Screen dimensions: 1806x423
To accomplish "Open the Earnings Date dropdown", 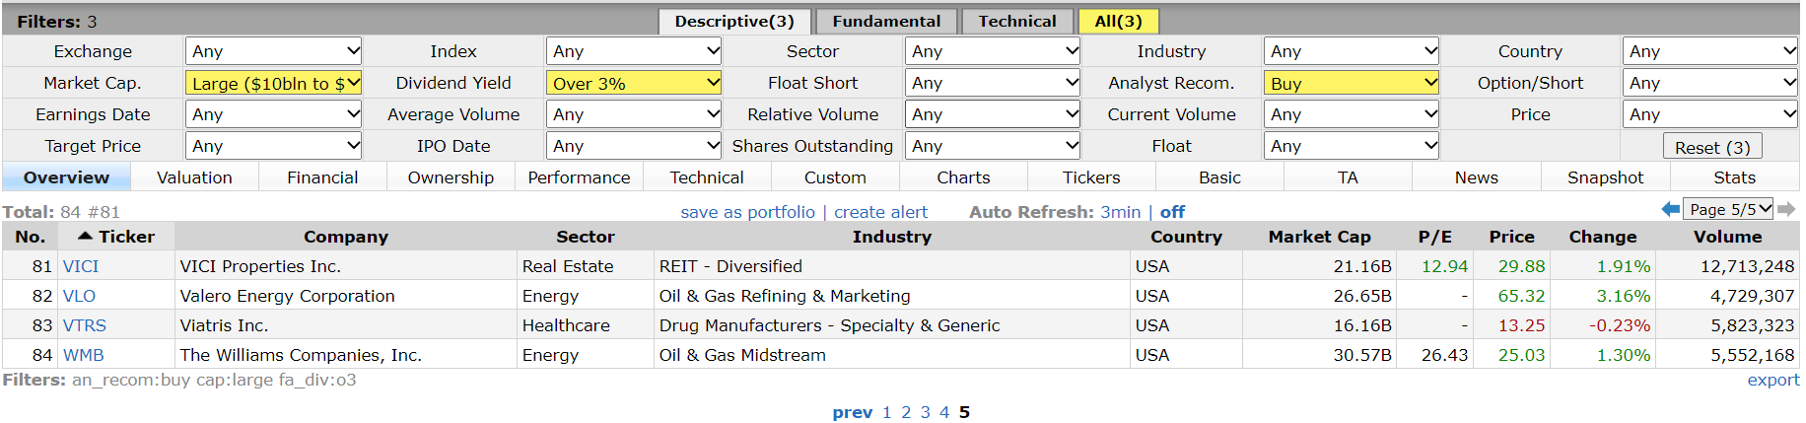I will tap(273, 114).
